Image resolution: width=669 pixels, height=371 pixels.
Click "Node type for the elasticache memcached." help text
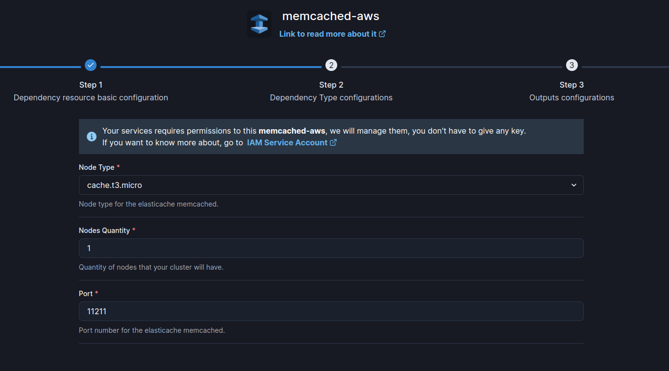pos(149,204)
